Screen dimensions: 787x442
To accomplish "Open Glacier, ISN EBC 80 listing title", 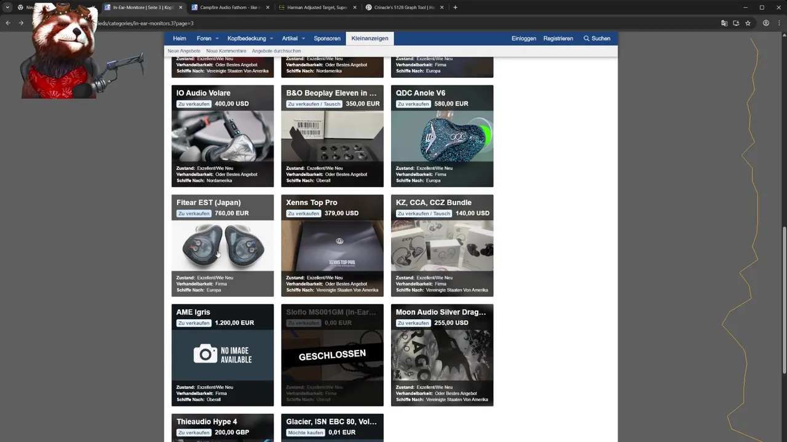I will 331,422.
